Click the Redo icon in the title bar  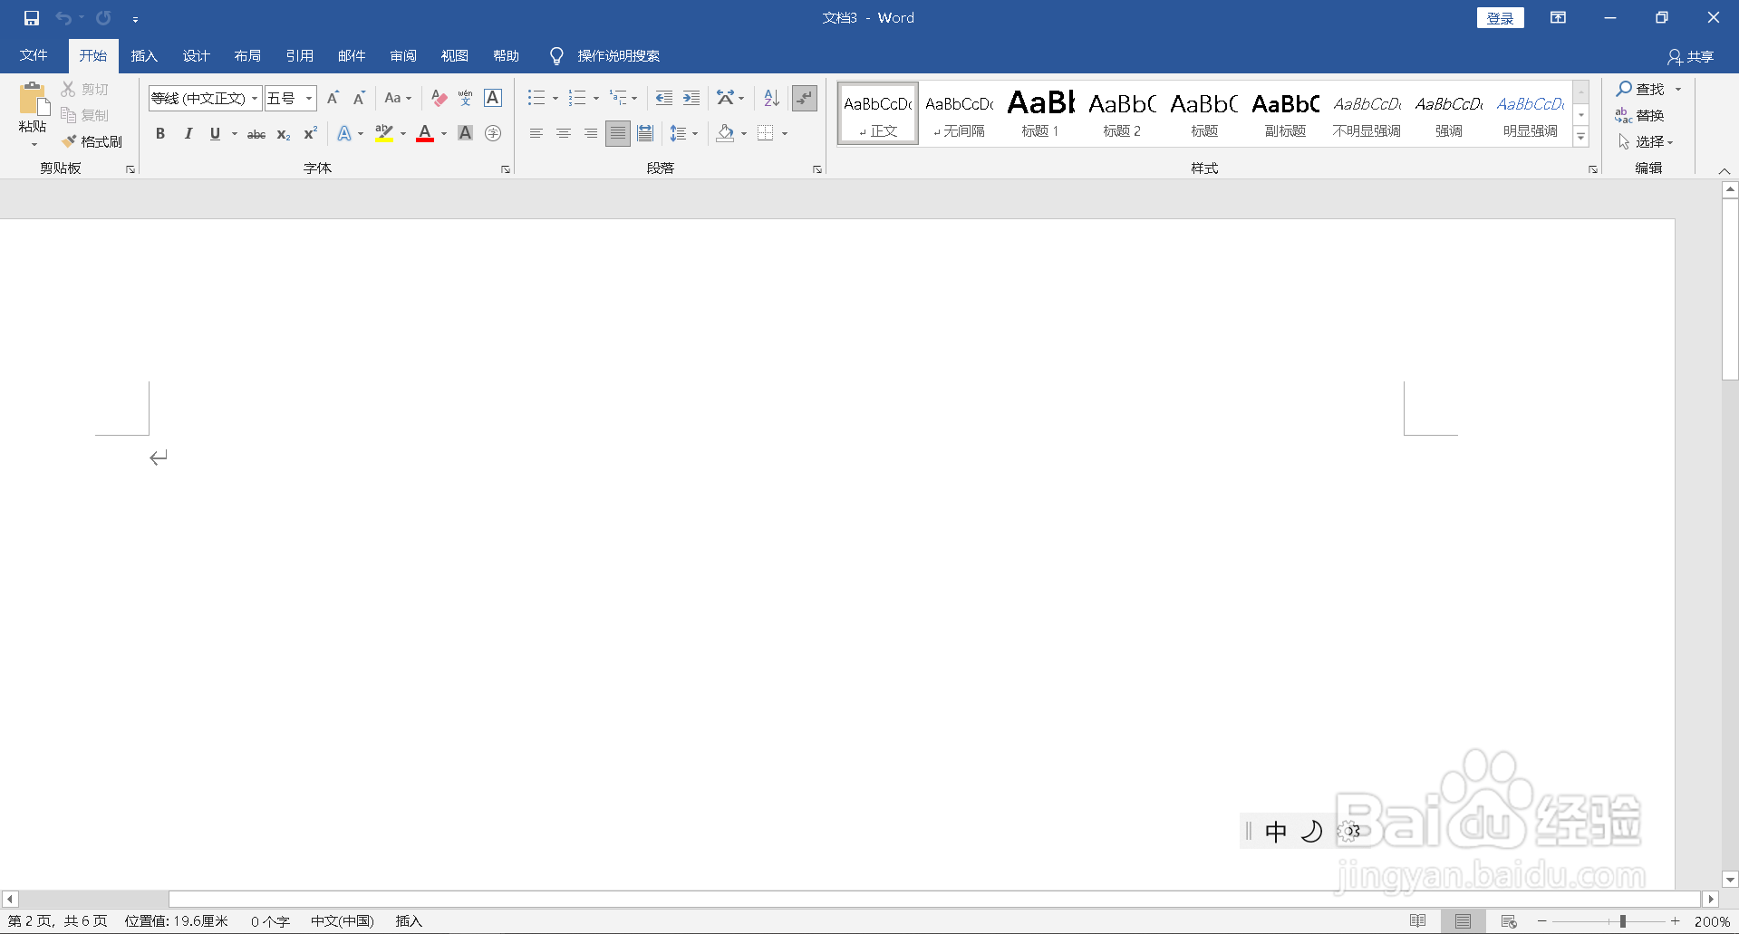click(x=103, y=18)
